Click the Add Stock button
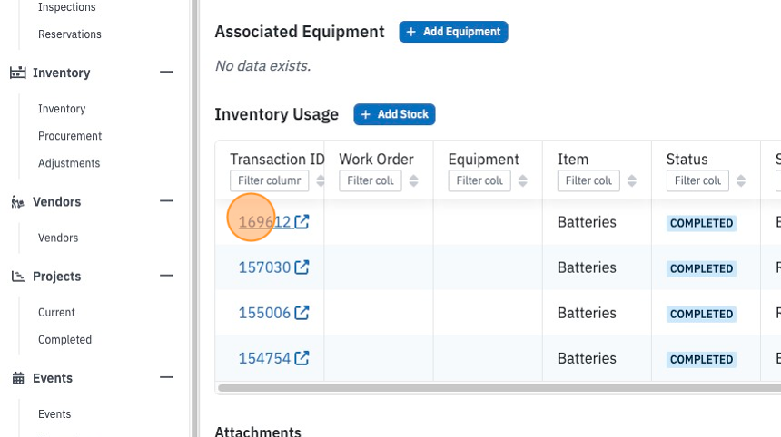 (394, 114)
